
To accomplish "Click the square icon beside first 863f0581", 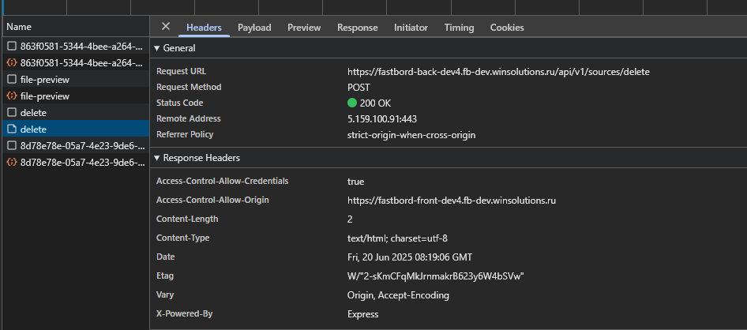I will coord(12,47).
